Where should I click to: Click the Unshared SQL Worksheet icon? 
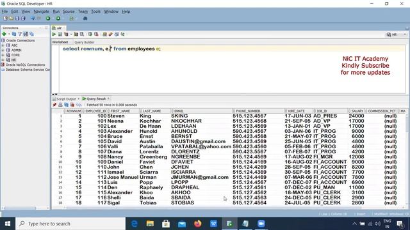point(104,34)
